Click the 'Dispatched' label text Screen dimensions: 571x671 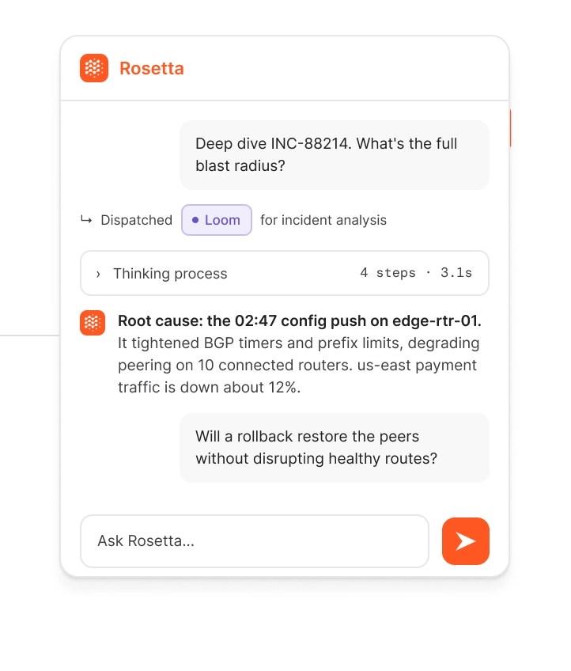tap(137, 220)
